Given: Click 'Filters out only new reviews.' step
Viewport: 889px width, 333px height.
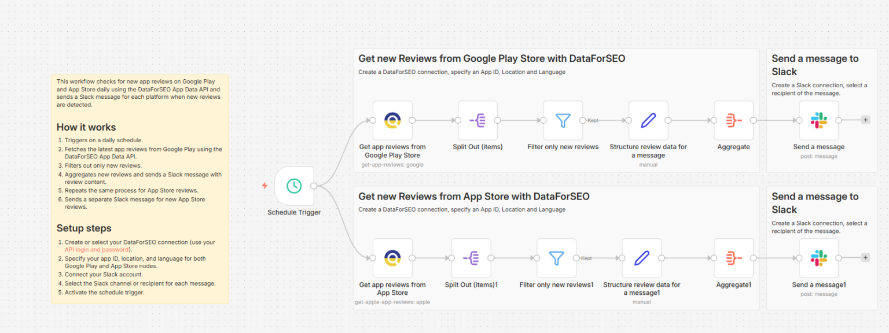Looking at the screenshot, I should (x=104, y=165).
